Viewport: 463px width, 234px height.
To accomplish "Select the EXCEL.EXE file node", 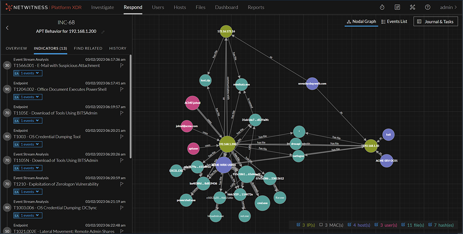I will pos(176,170).
